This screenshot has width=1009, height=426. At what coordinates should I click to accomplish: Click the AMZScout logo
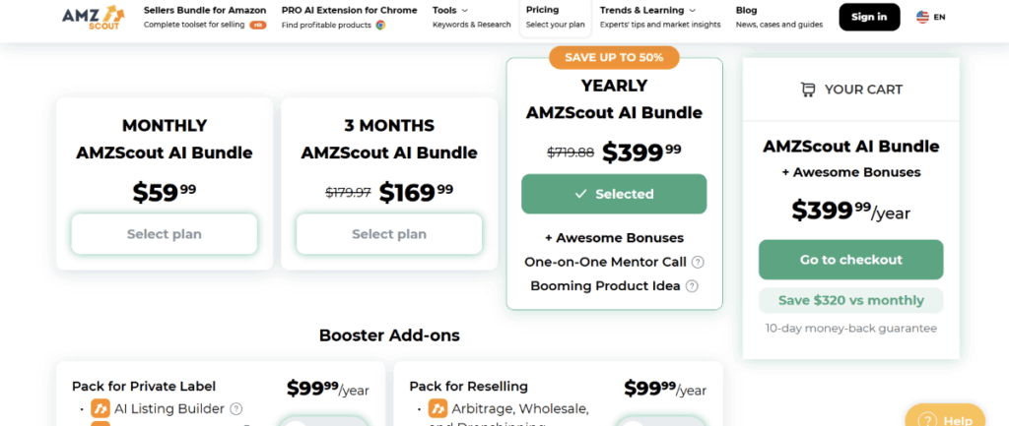coord(92,17)
